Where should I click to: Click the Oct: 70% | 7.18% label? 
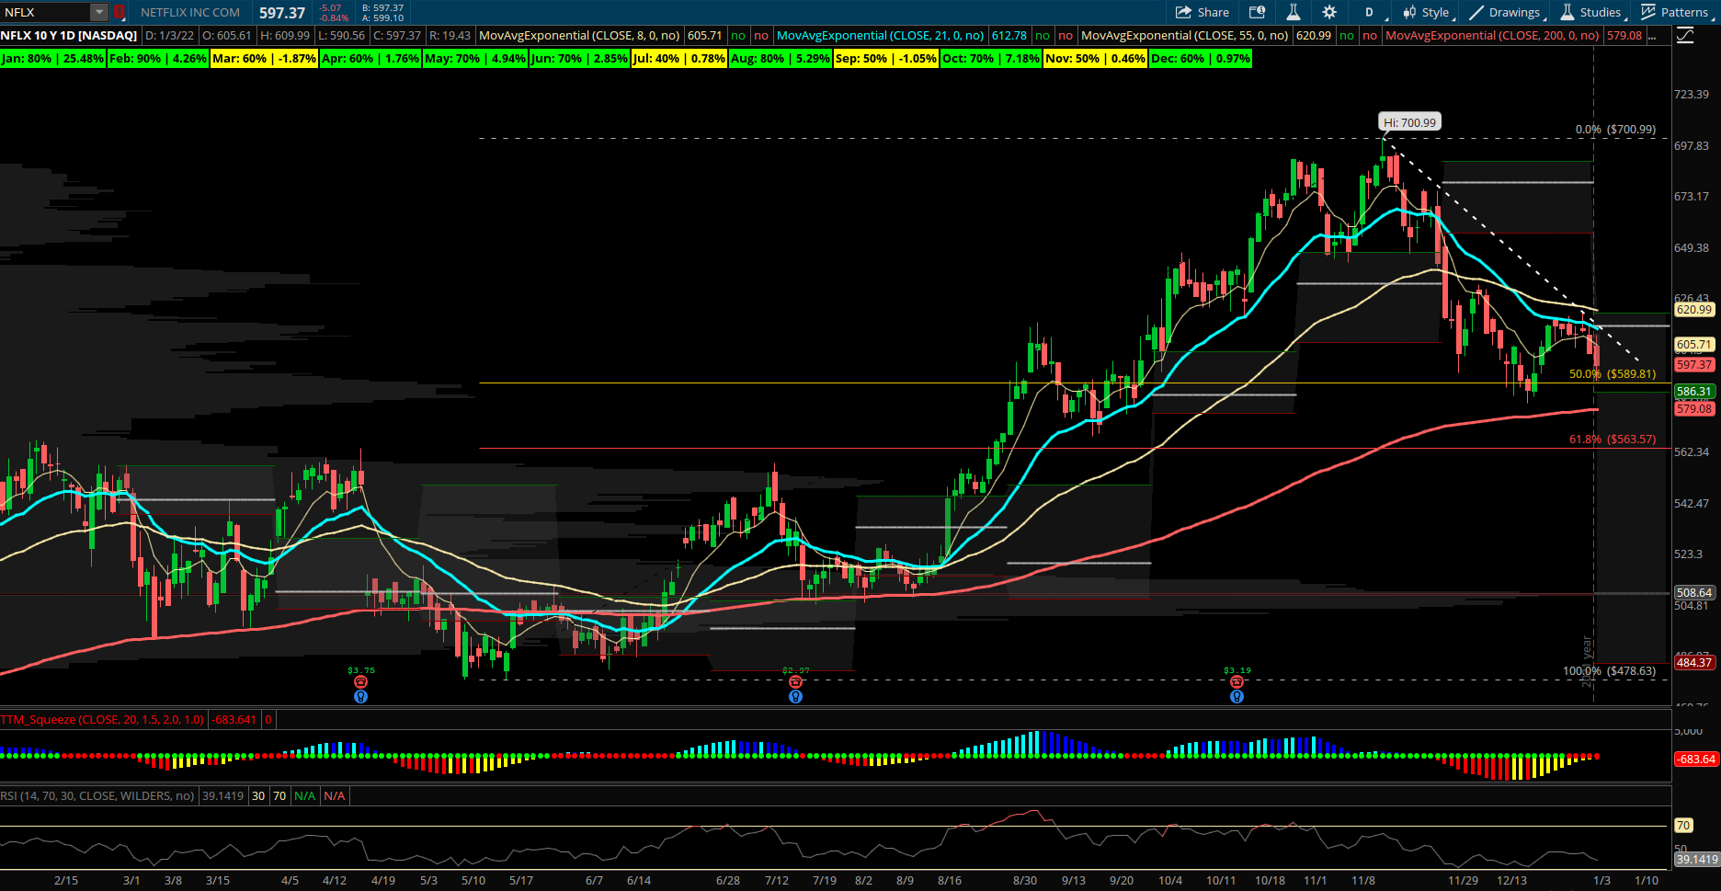pyautogui.click(x=991, y=58)
